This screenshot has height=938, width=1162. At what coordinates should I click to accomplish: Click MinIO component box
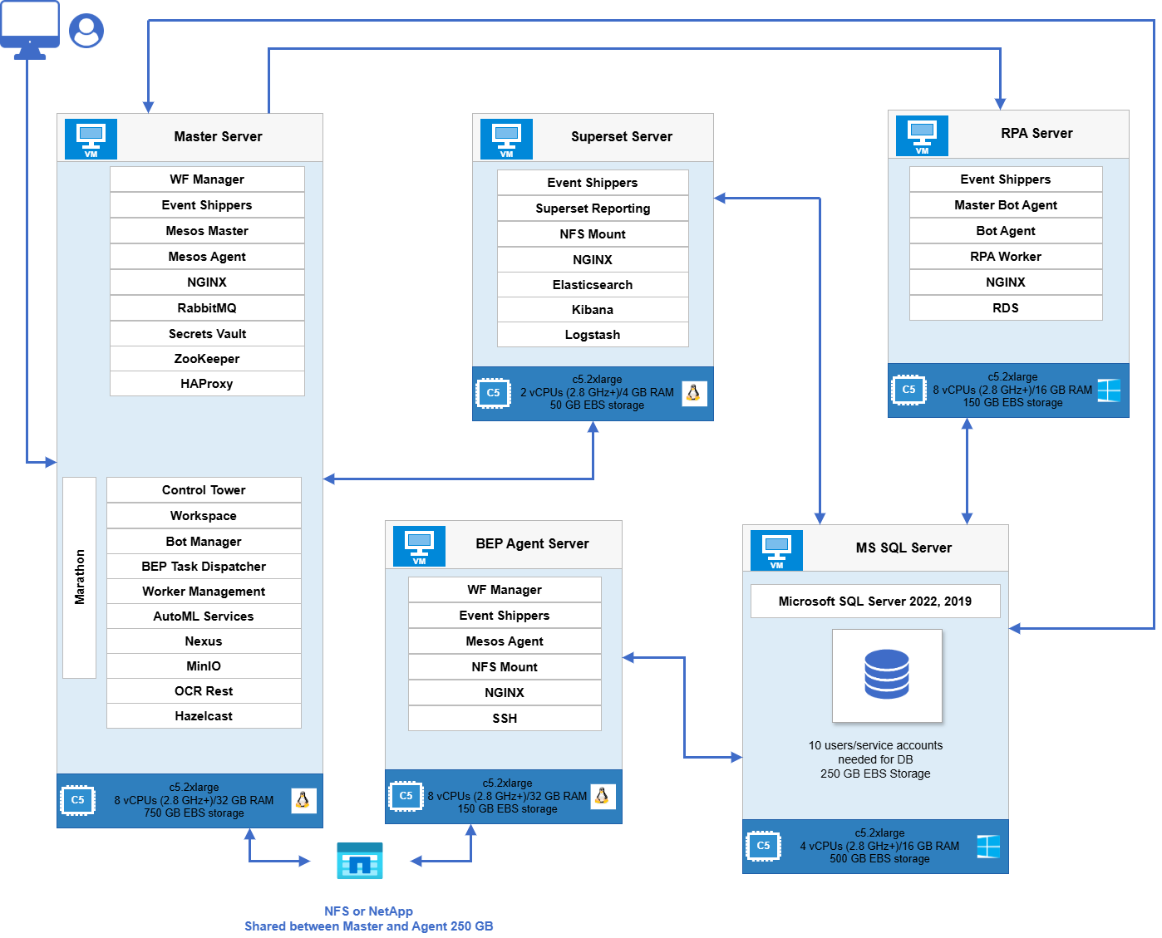coord(204,666)
